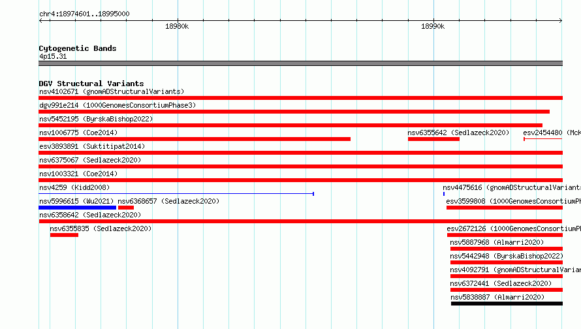The image size is (581, 329).
Task: Click the right arrowhead of the ruler
Action: (x=561, y=20)
